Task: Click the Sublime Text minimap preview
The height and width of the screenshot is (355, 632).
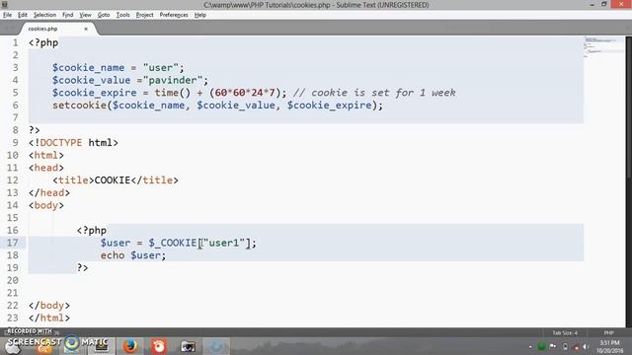Action: [x=603, y=47]
